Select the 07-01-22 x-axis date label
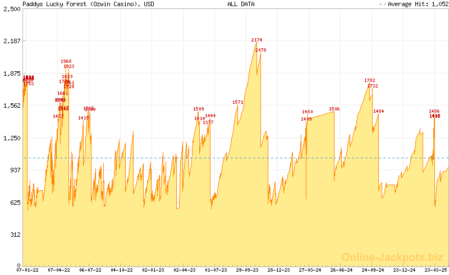Image resolution: width=449 pixels, height=275 pixels. tap(28, 271)
